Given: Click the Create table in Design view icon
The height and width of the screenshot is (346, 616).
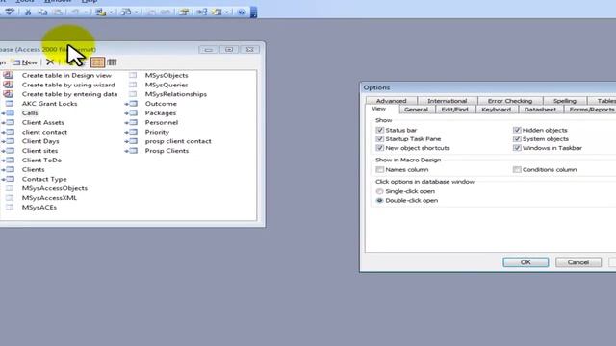Looking at the screenshot, I should 9,75.
